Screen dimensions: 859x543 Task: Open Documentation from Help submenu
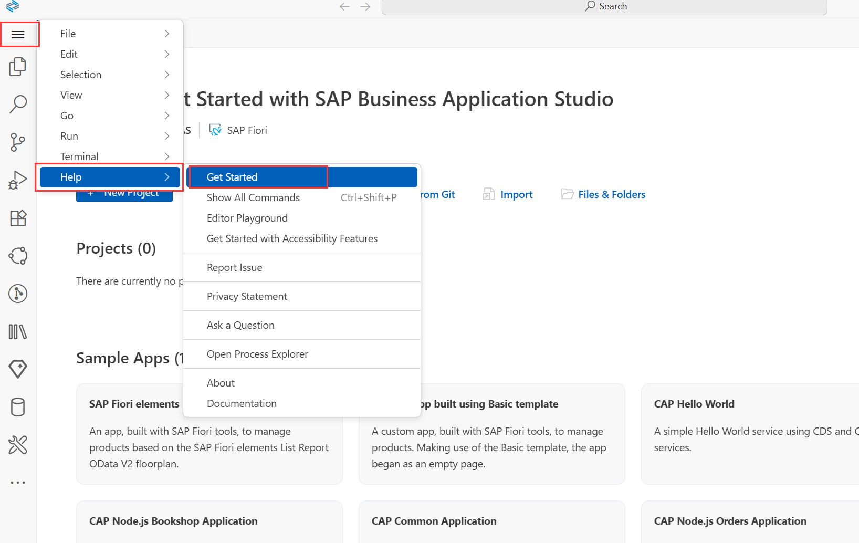click(302, 403)
